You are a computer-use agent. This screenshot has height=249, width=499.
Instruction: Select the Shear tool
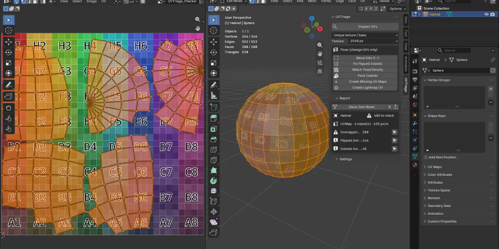213,222
